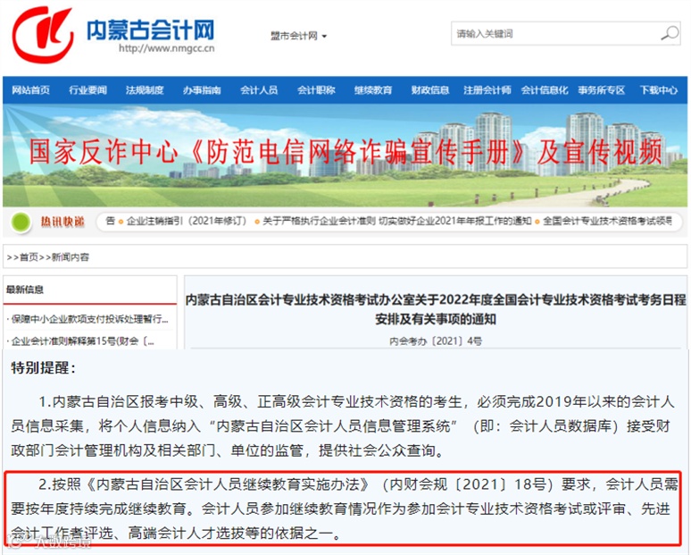The image size is (691, 555).
Task: Open the 关于严格执行企业会计准则 ticker link
Action: coord(396,221)
